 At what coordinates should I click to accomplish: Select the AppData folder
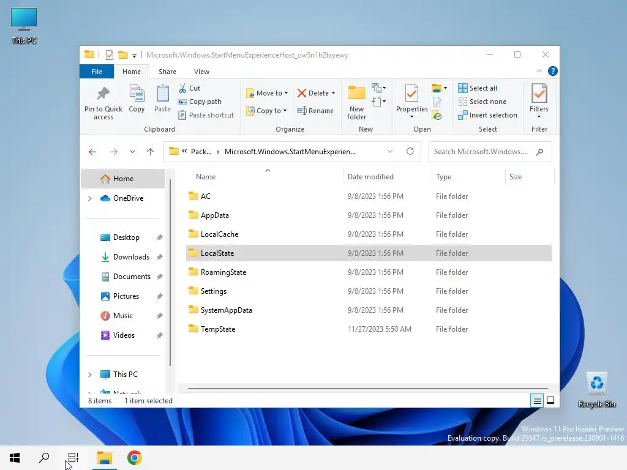[x=369, y=215]
